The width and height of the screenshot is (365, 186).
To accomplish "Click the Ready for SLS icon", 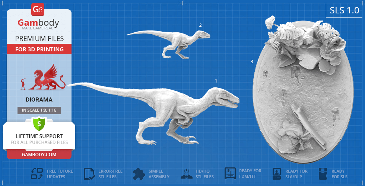I will [323, 174].
